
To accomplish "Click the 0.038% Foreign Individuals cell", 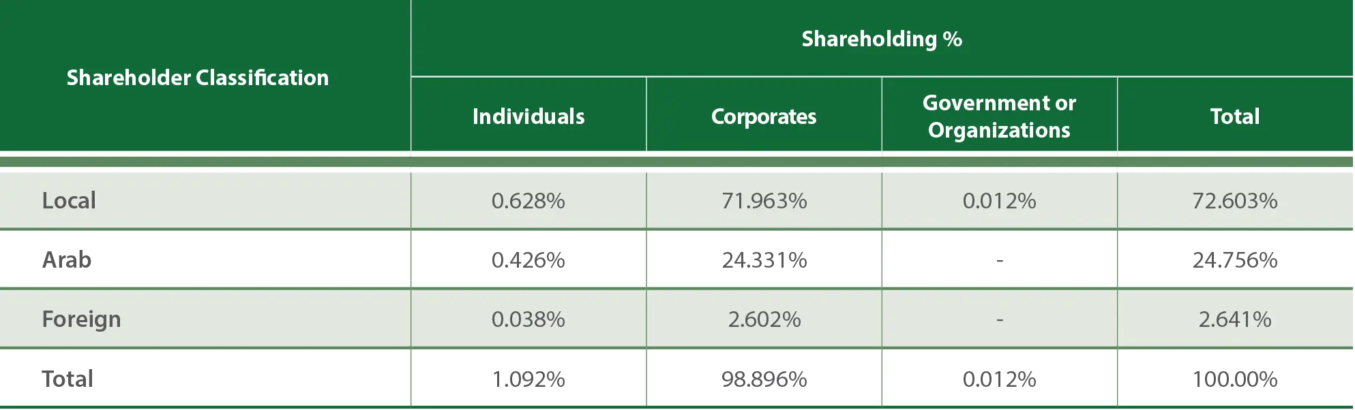I will click(528, 319).
